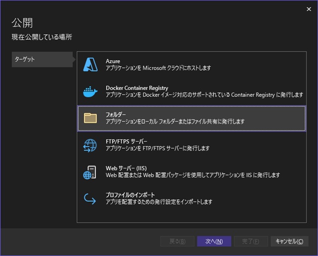318x256 pixels.
Task: Pick Web サーバー (IIS) title
Action: click(x=126, y=168)
